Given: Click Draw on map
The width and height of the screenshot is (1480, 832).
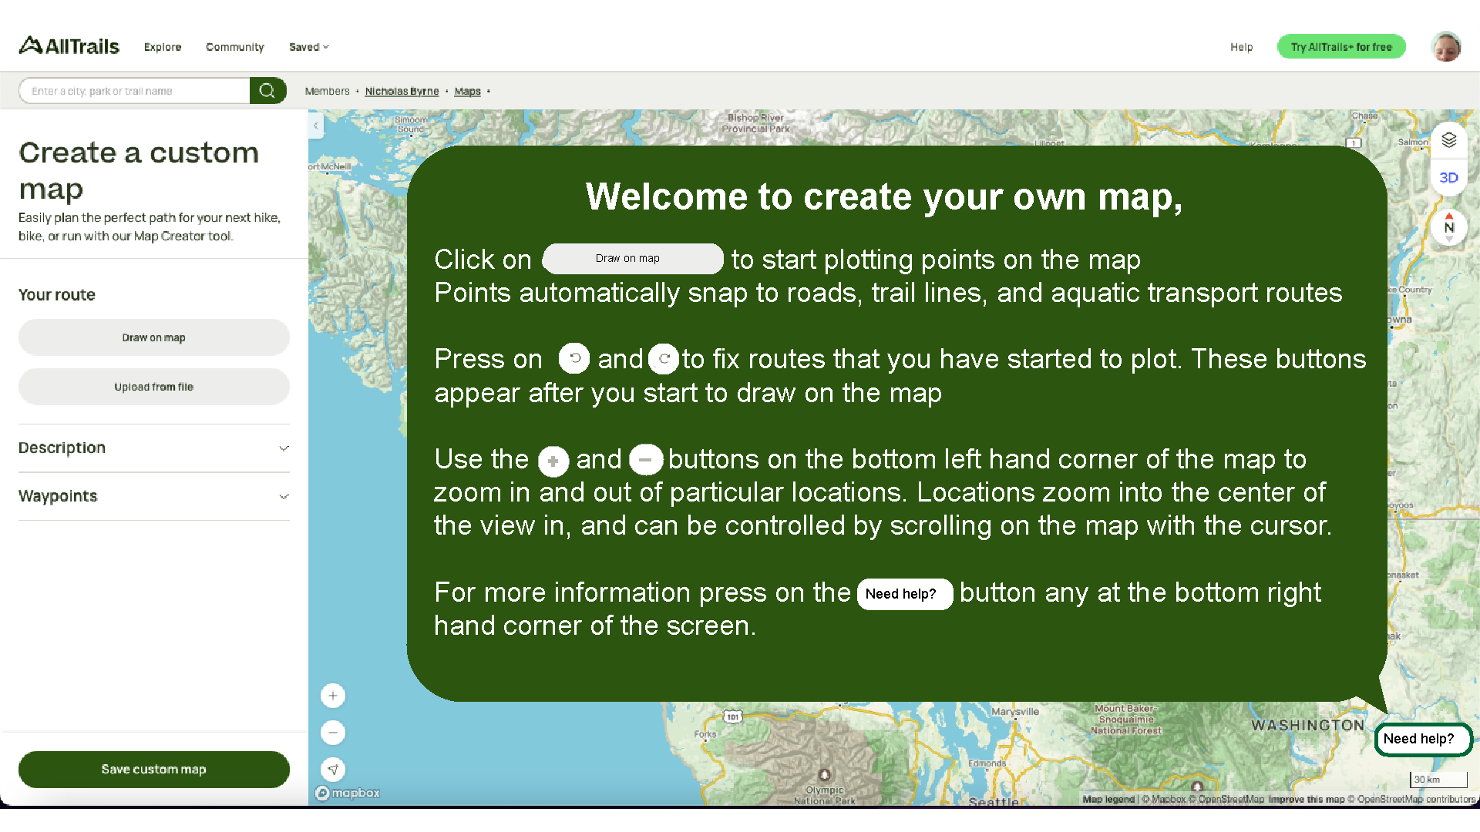Looking at the screenshot, I should (153, 337).
